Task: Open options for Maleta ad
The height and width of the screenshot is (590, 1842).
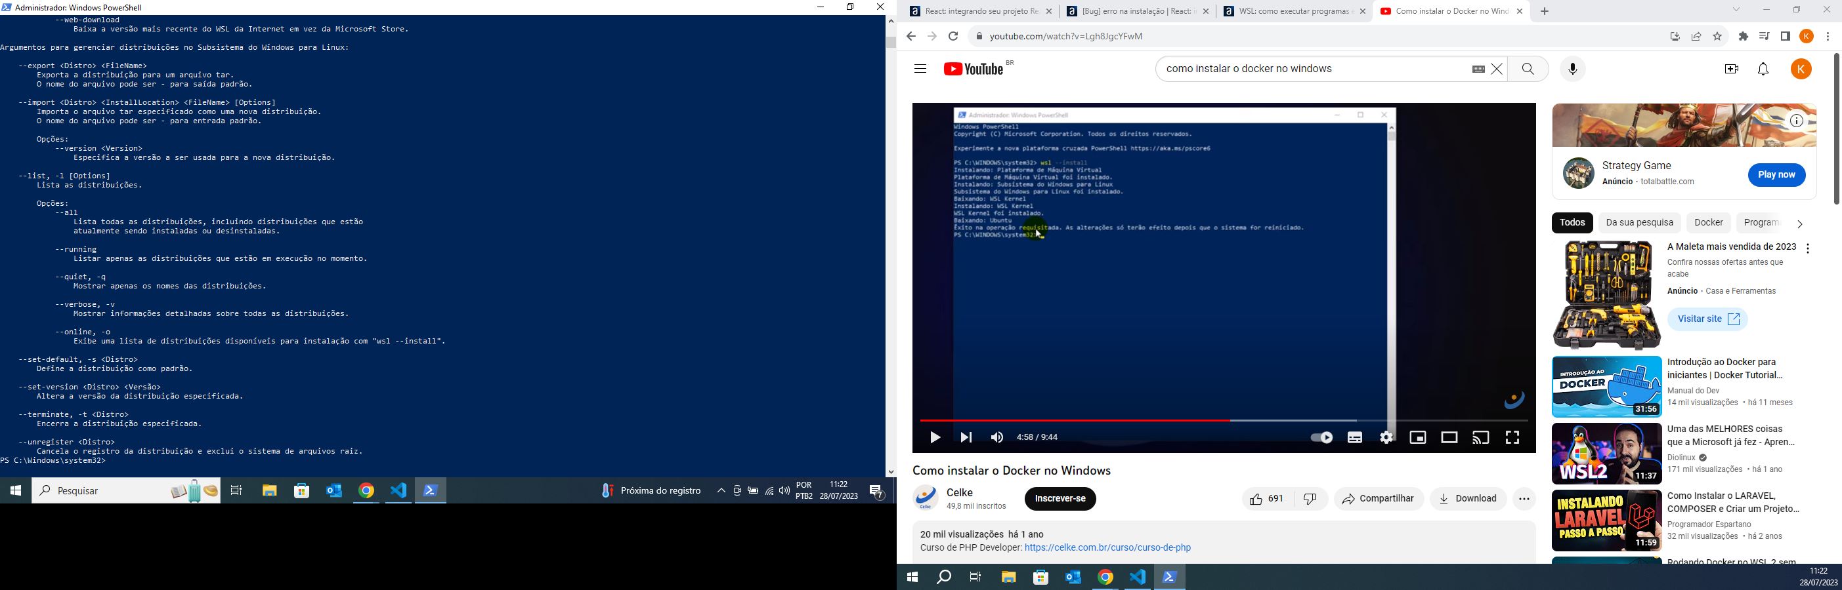Action: 1808,248
